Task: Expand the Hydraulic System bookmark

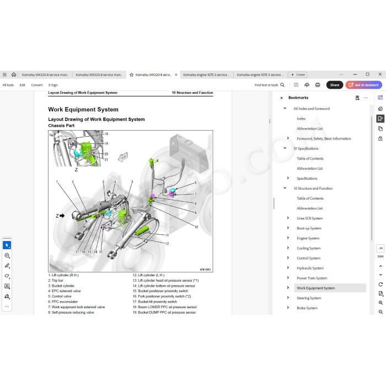Action: (288, 268)
